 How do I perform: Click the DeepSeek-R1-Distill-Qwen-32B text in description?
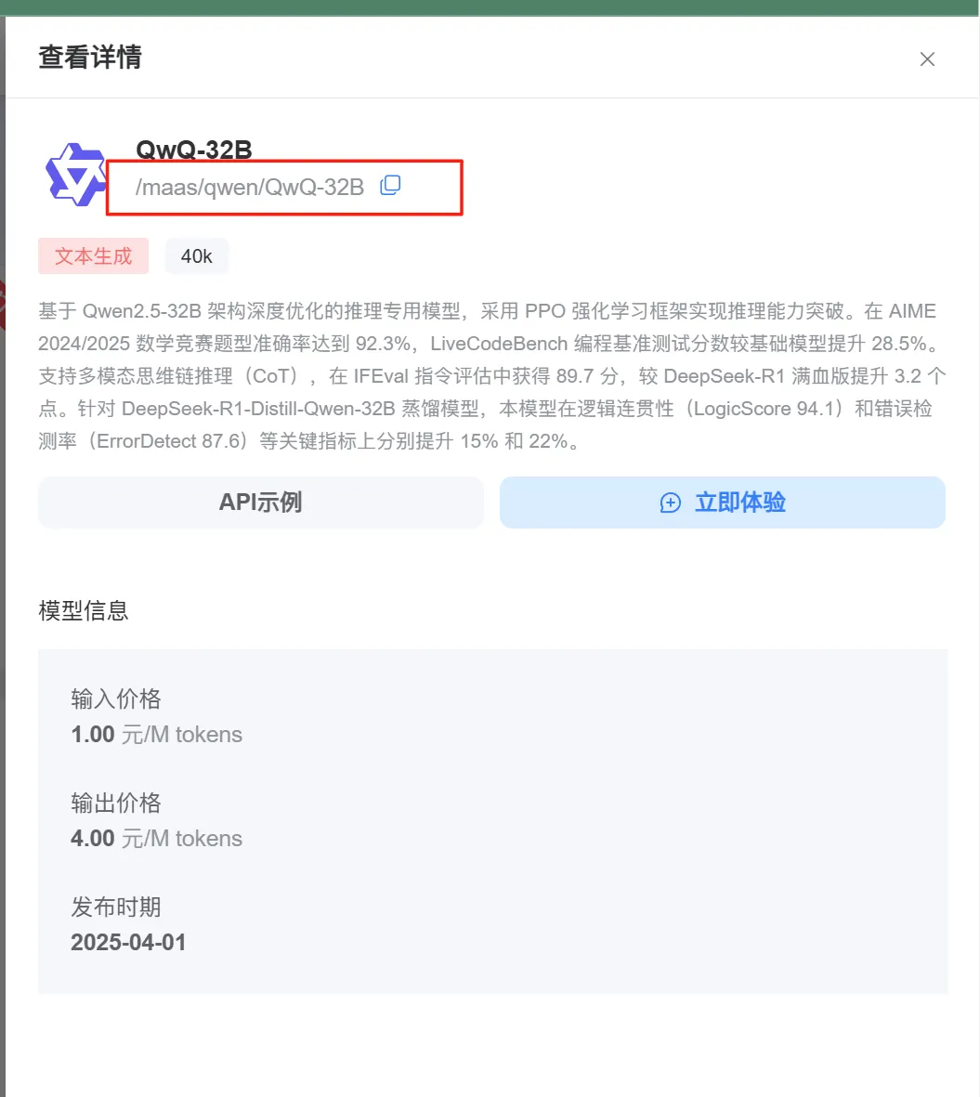tap(259, 409)
